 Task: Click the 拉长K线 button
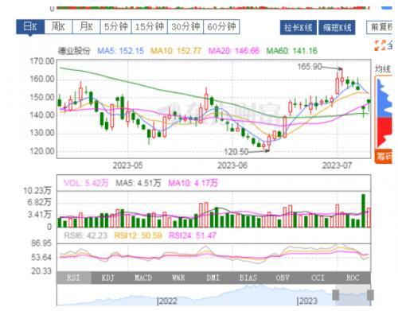(x=298, y=27)
